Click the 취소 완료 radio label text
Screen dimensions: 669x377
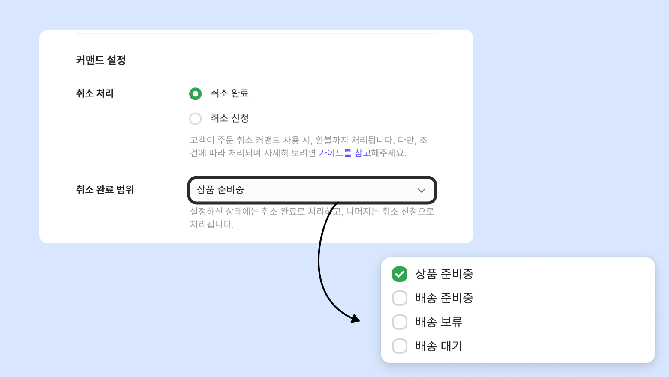point(229,93)
